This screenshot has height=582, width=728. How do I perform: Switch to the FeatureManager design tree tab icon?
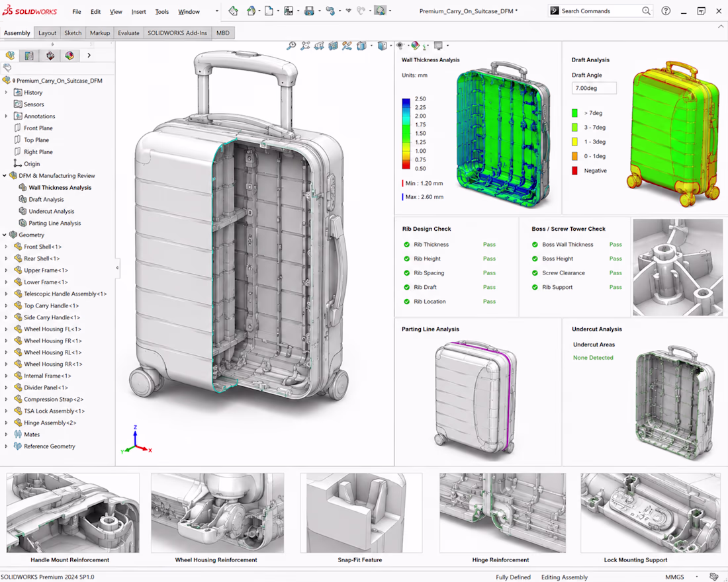point(10,56)
